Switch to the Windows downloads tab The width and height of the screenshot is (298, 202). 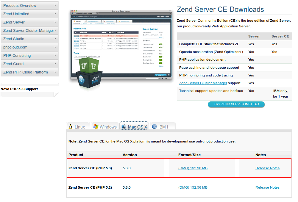click(x=104, y=126)
